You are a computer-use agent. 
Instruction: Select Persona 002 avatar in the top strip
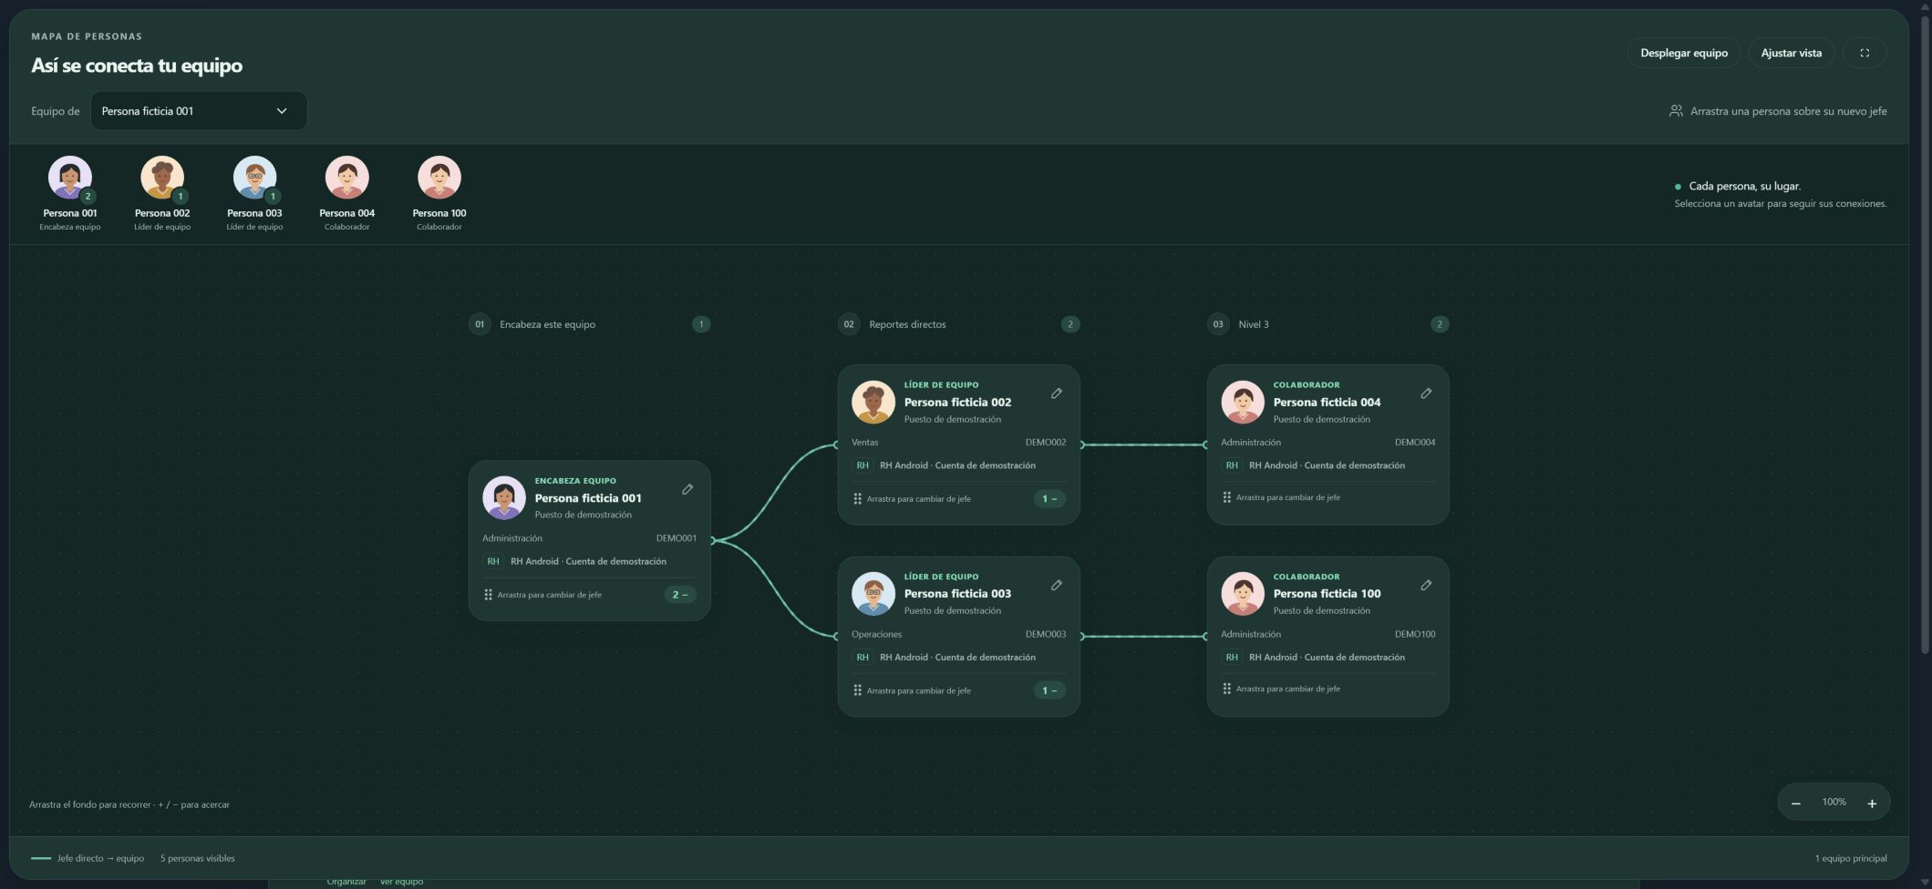point(162,177)
